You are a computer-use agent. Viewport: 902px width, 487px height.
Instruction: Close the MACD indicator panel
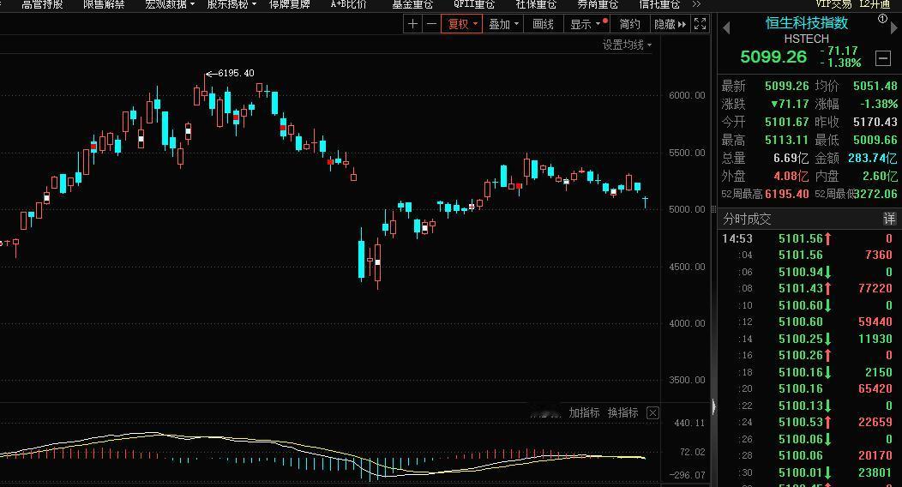pyautogui.click(x=652, y=412)
